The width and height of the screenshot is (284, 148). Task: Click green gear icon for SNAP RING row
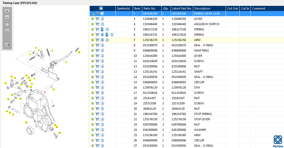point(93,50)
